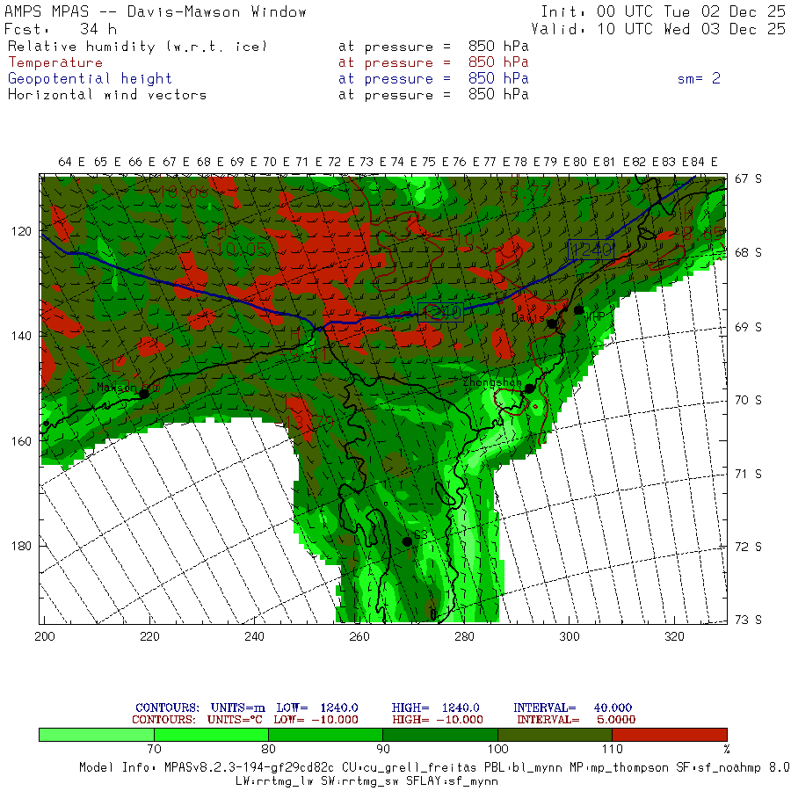
Task: Click the 'Zhongshan' station name label
Action: 492,382
